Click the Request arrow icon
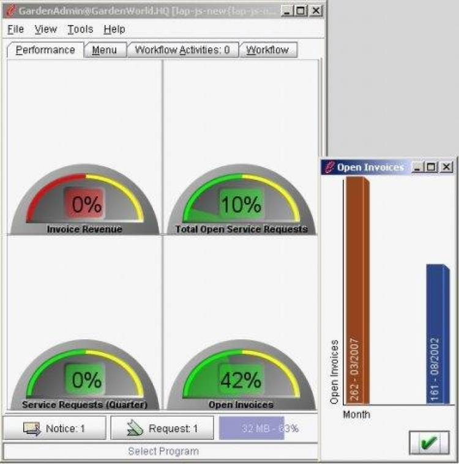This screenshot has height=464, width=459. [133, 429]
